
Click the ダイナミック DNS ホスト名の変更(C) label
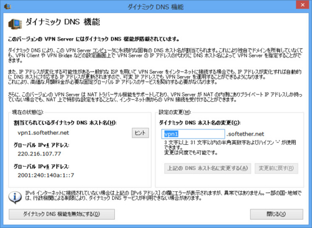tap(200, 122)
